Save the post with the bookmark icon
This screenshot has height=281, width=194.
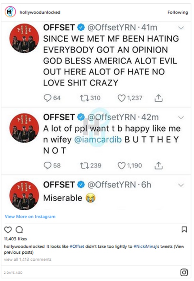point(184,229)
